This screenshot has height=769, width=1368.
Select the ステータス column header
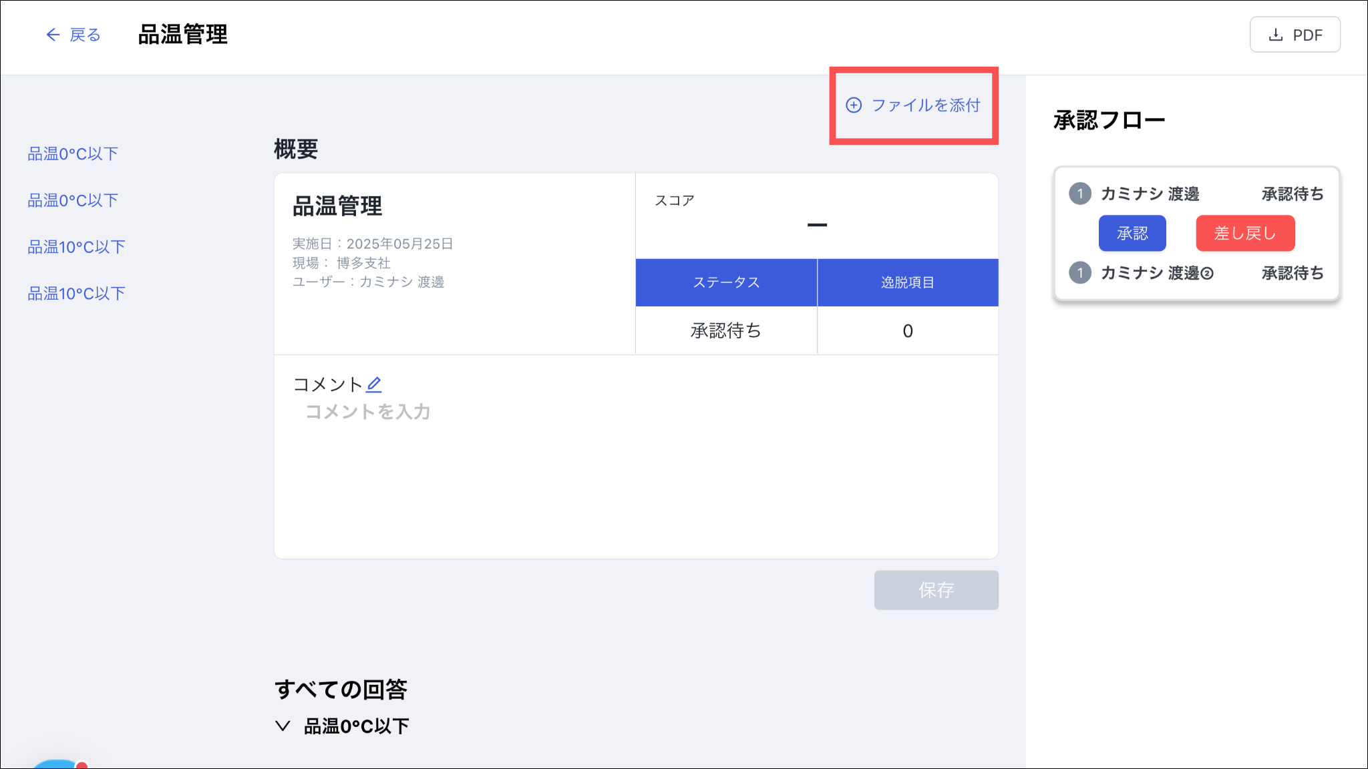pyautogui.click(x=726, y=282)
